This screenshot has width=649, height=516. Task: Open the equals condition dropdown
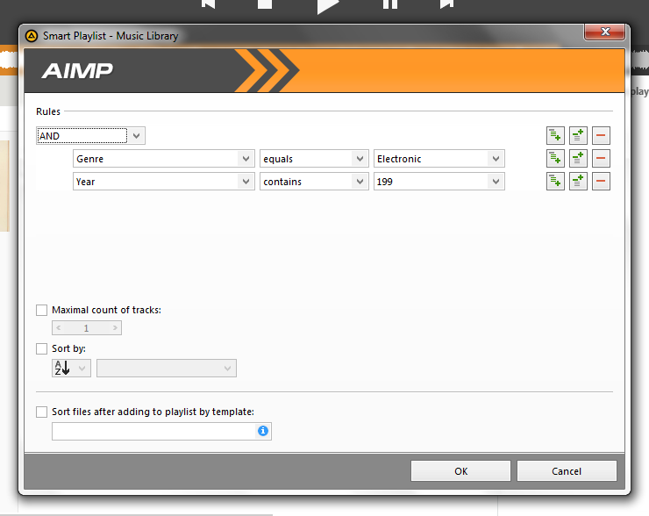pyautogui.click(x=360, y=159)
